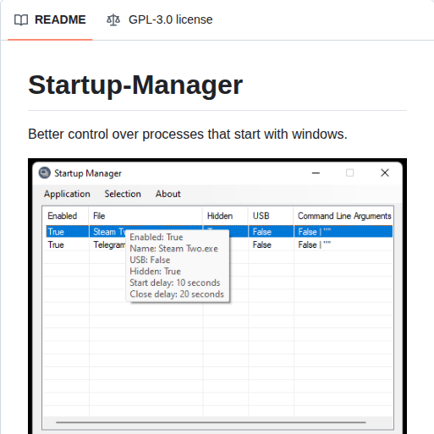Sort by the Enabled column header
The image size is (434, 434).
[65, 216]
